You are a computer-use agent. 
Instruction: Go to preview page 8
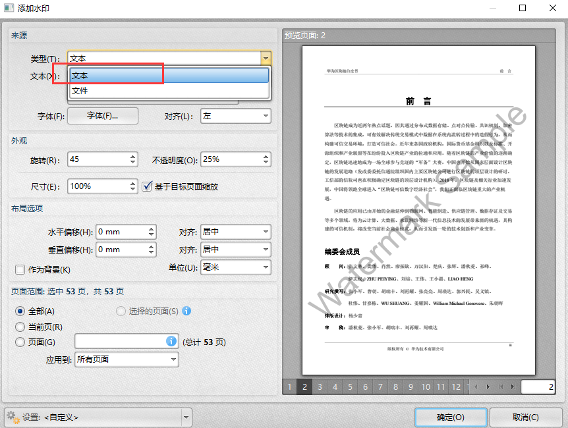coord(395,387)
